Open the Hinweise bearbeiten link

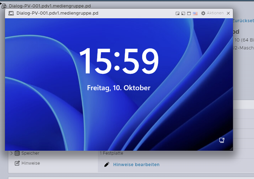click(x=136, y=164)
